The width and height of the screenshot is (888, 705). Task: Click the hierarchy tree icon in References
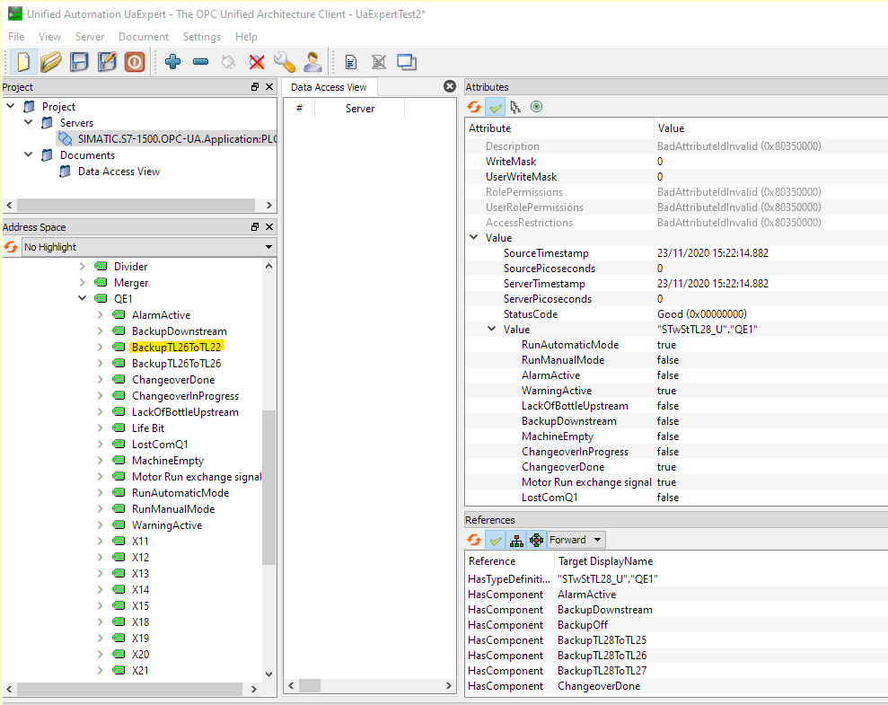coord(516,540)
